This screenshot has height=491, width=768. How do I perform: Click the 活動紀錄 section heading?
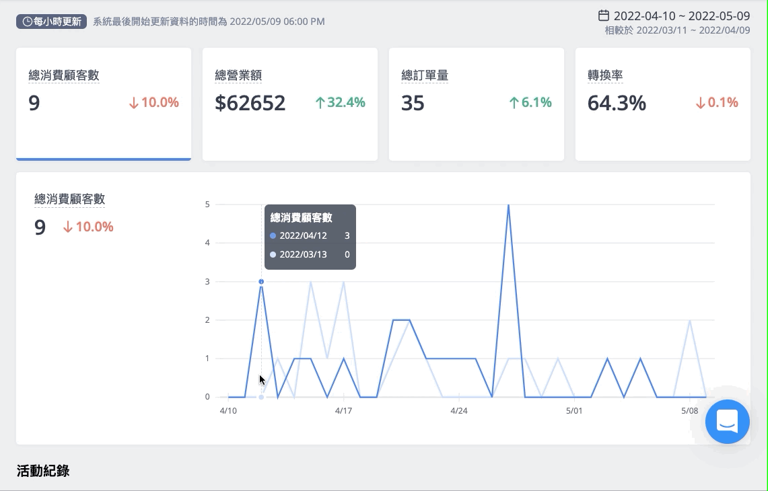pos(43,471)
